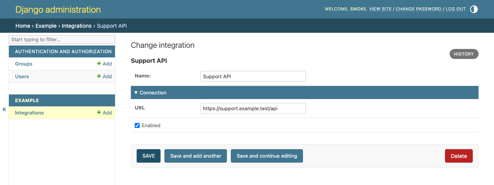Click the Enabled label text
494x185 pixels.
(x=151, y=126)
